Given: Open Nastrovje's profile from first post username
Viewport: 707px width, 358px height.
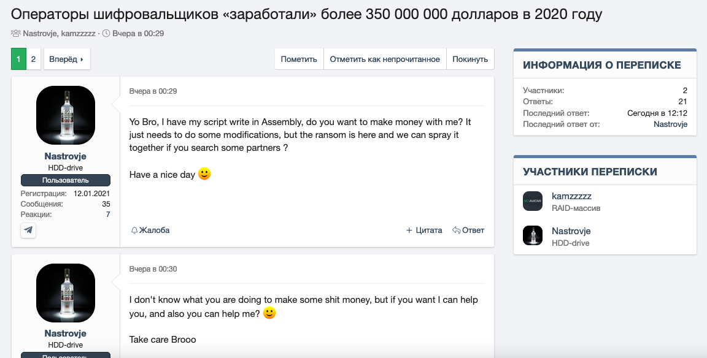Looking at the screenshot, I should [x=66, y=156].
